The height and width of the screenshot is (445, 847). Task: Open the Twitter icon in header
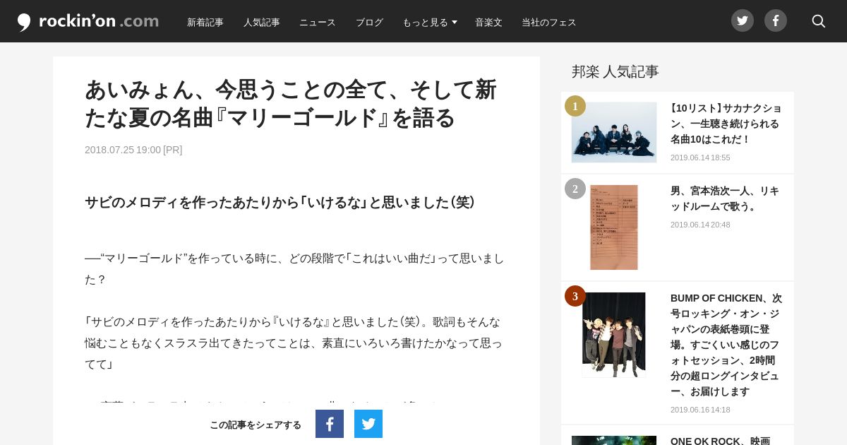pos(743,20)
